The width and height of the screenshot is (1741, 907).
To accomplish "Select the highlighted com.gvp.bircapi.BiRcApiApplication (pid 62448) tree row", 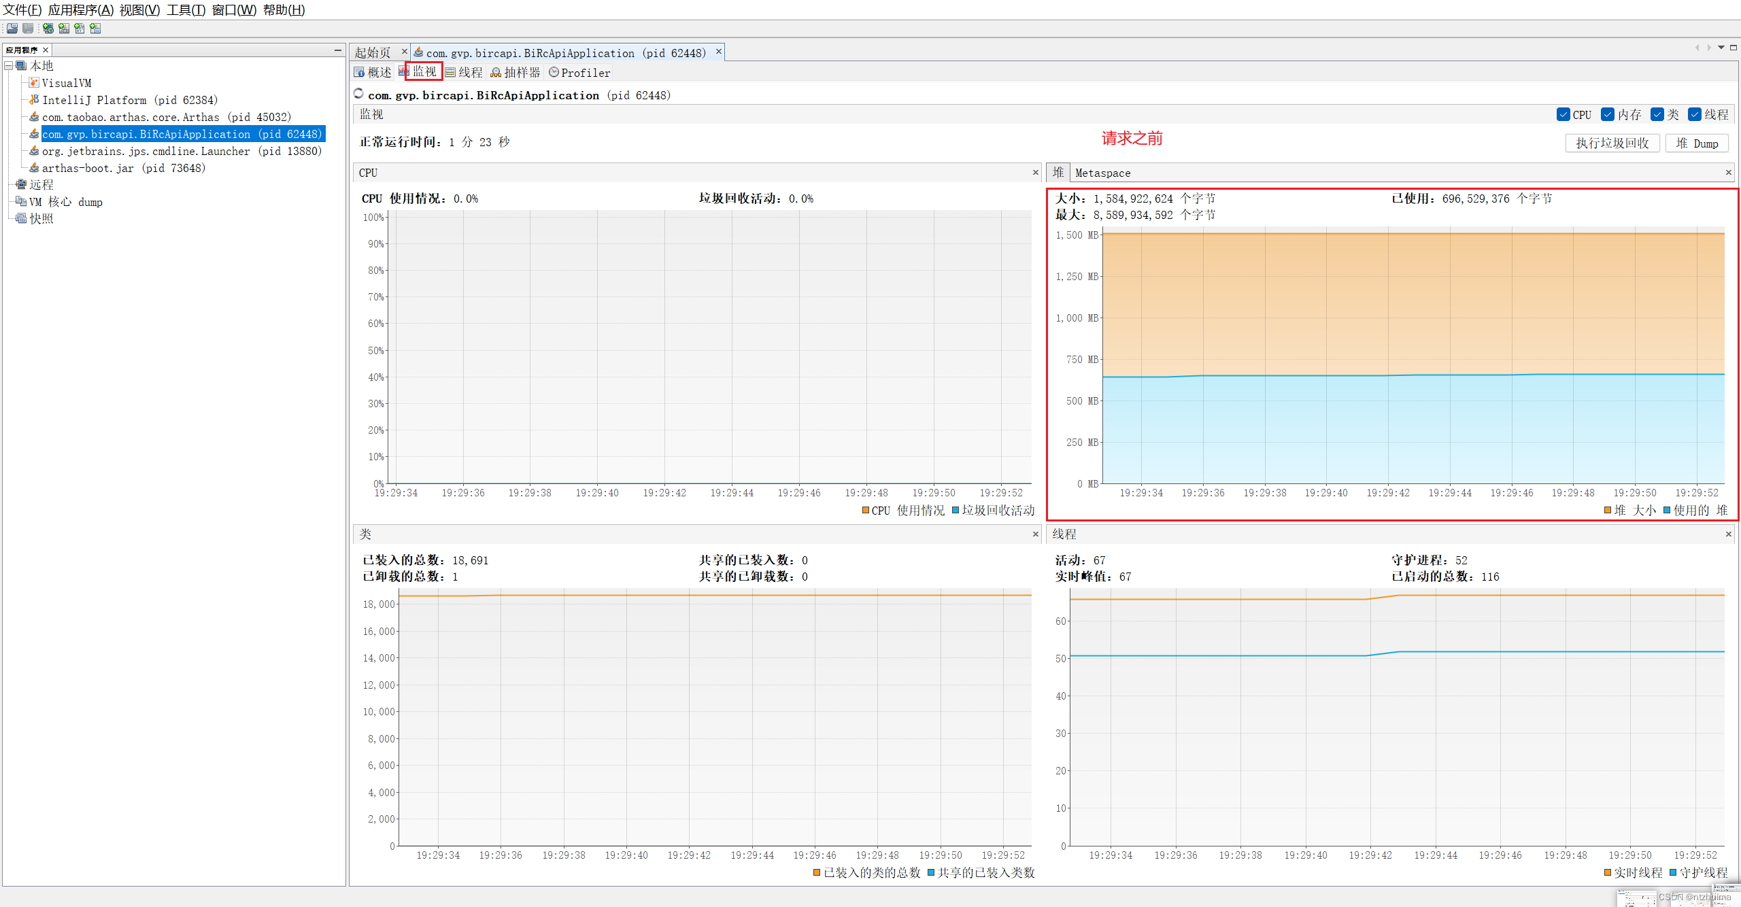I will (182, 134).
